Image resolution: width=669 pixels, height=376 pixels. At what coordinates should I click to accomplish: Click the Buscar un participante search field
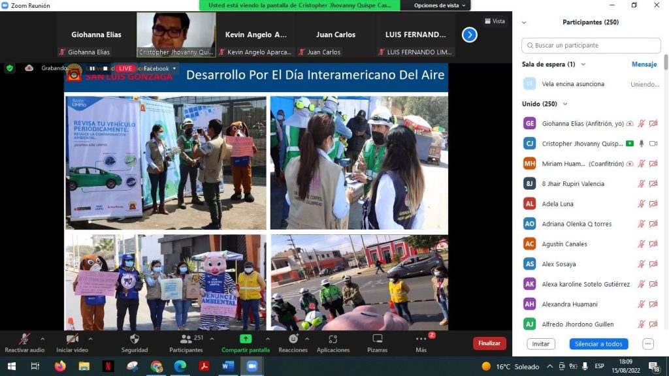click(x=591, y=46)
